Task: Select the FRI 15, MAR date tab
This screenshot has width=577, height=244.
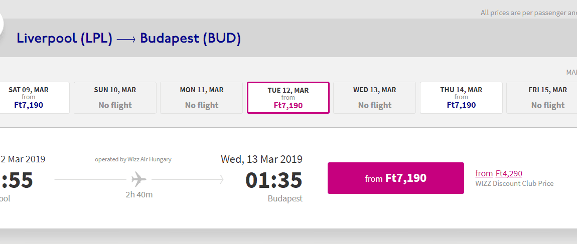Action: click(542, 98)
